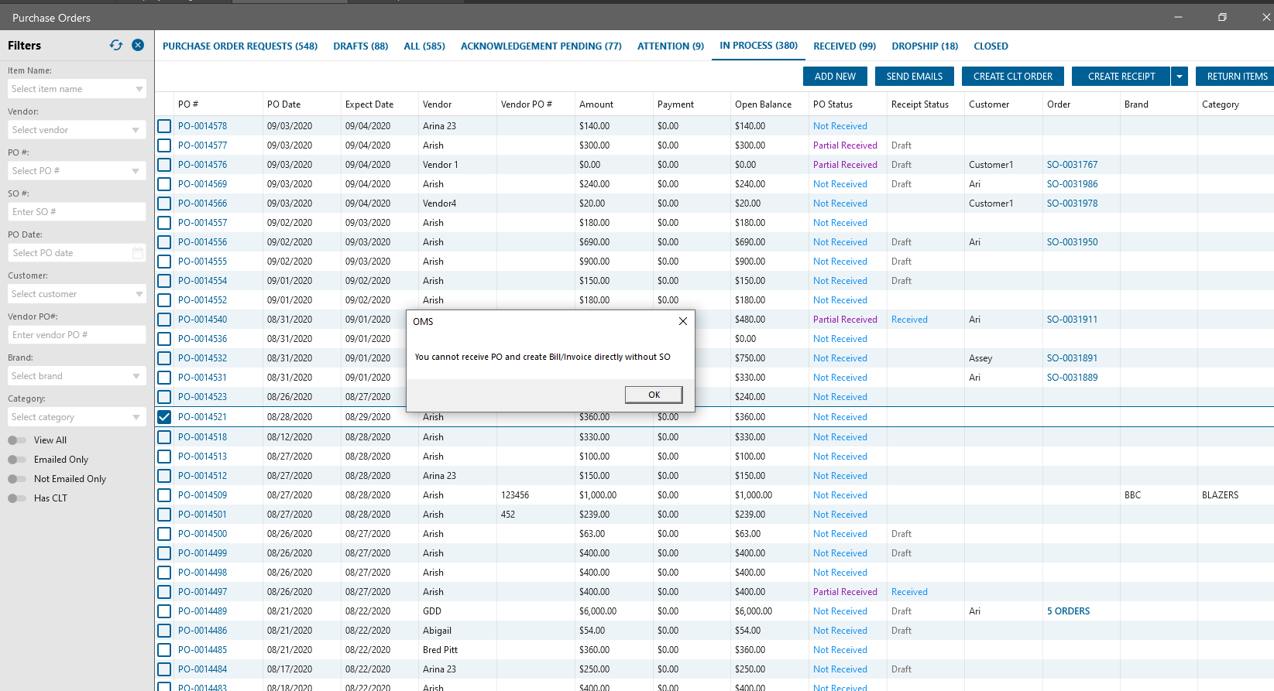The width and height of the screenshot is (1274, 691).
Task: Refresh the filters with the reload icon
Action: 116,45
